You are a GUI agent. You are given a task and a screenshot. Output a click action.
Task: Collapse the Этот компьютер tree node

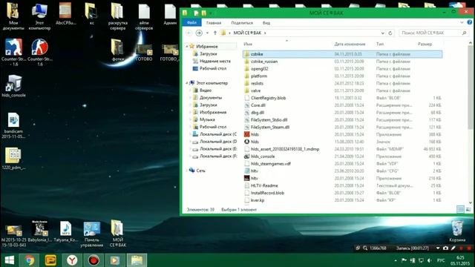[187, 83]
